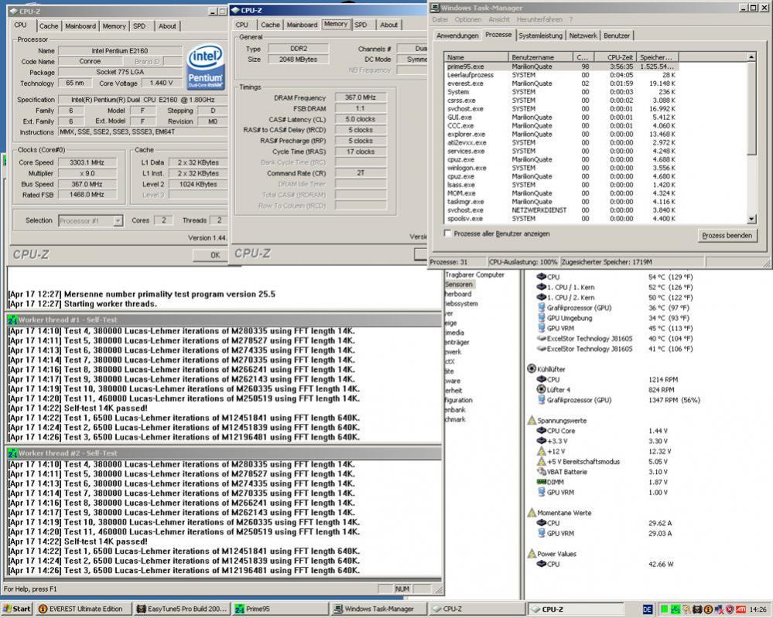Click the Kühllüfter fan category icon

(x=532, y=369)
